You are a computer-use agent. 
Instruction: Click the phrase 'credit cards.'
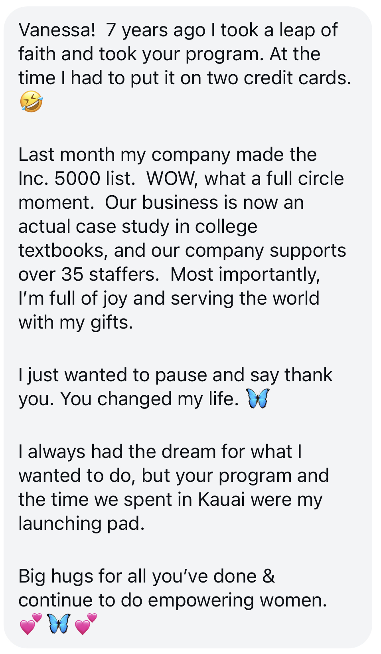pos(297,78)
